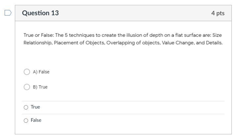The width and height of the screenshot is (245, 138).
Task: Select the 'B) True' radio button
Action: pyautogui.click(x=27, y=87)
